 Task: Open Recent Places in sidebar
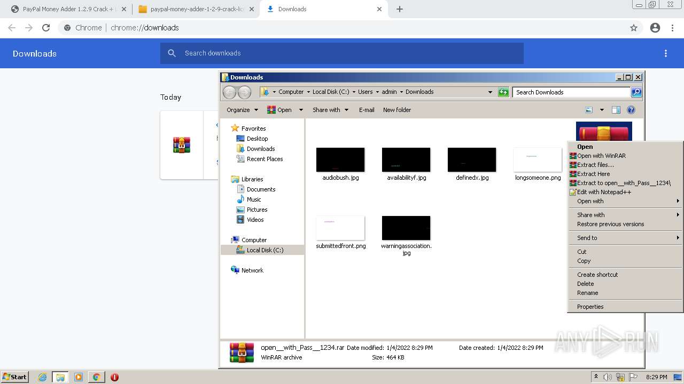pyautogui.click(x=265, y=159)
